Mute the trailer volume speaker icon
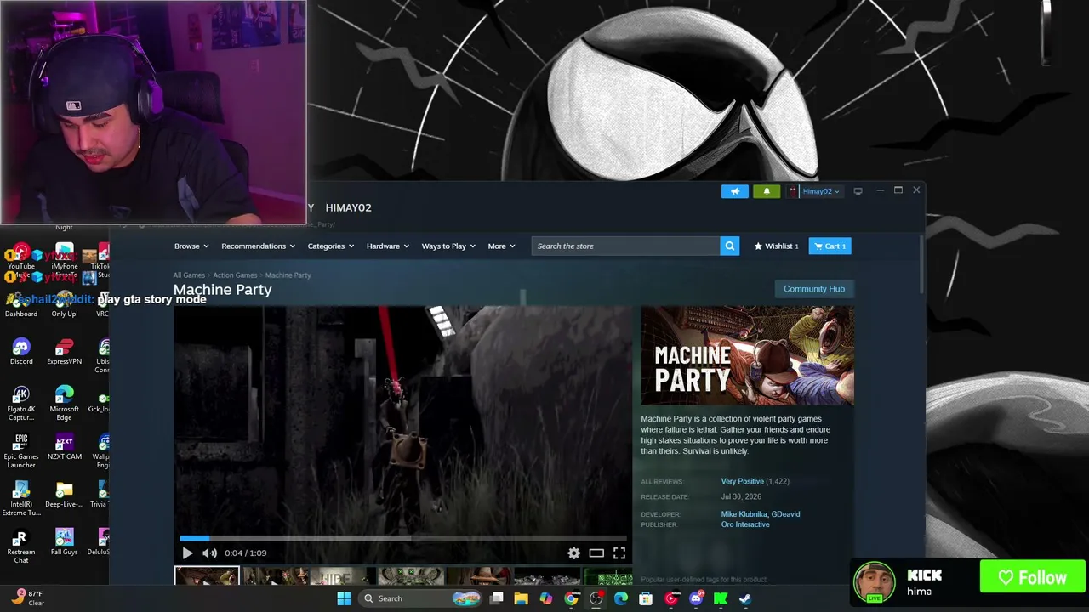 coord(209,553)
